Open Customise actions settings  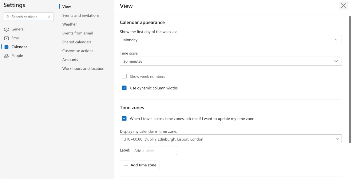point(78,51)
